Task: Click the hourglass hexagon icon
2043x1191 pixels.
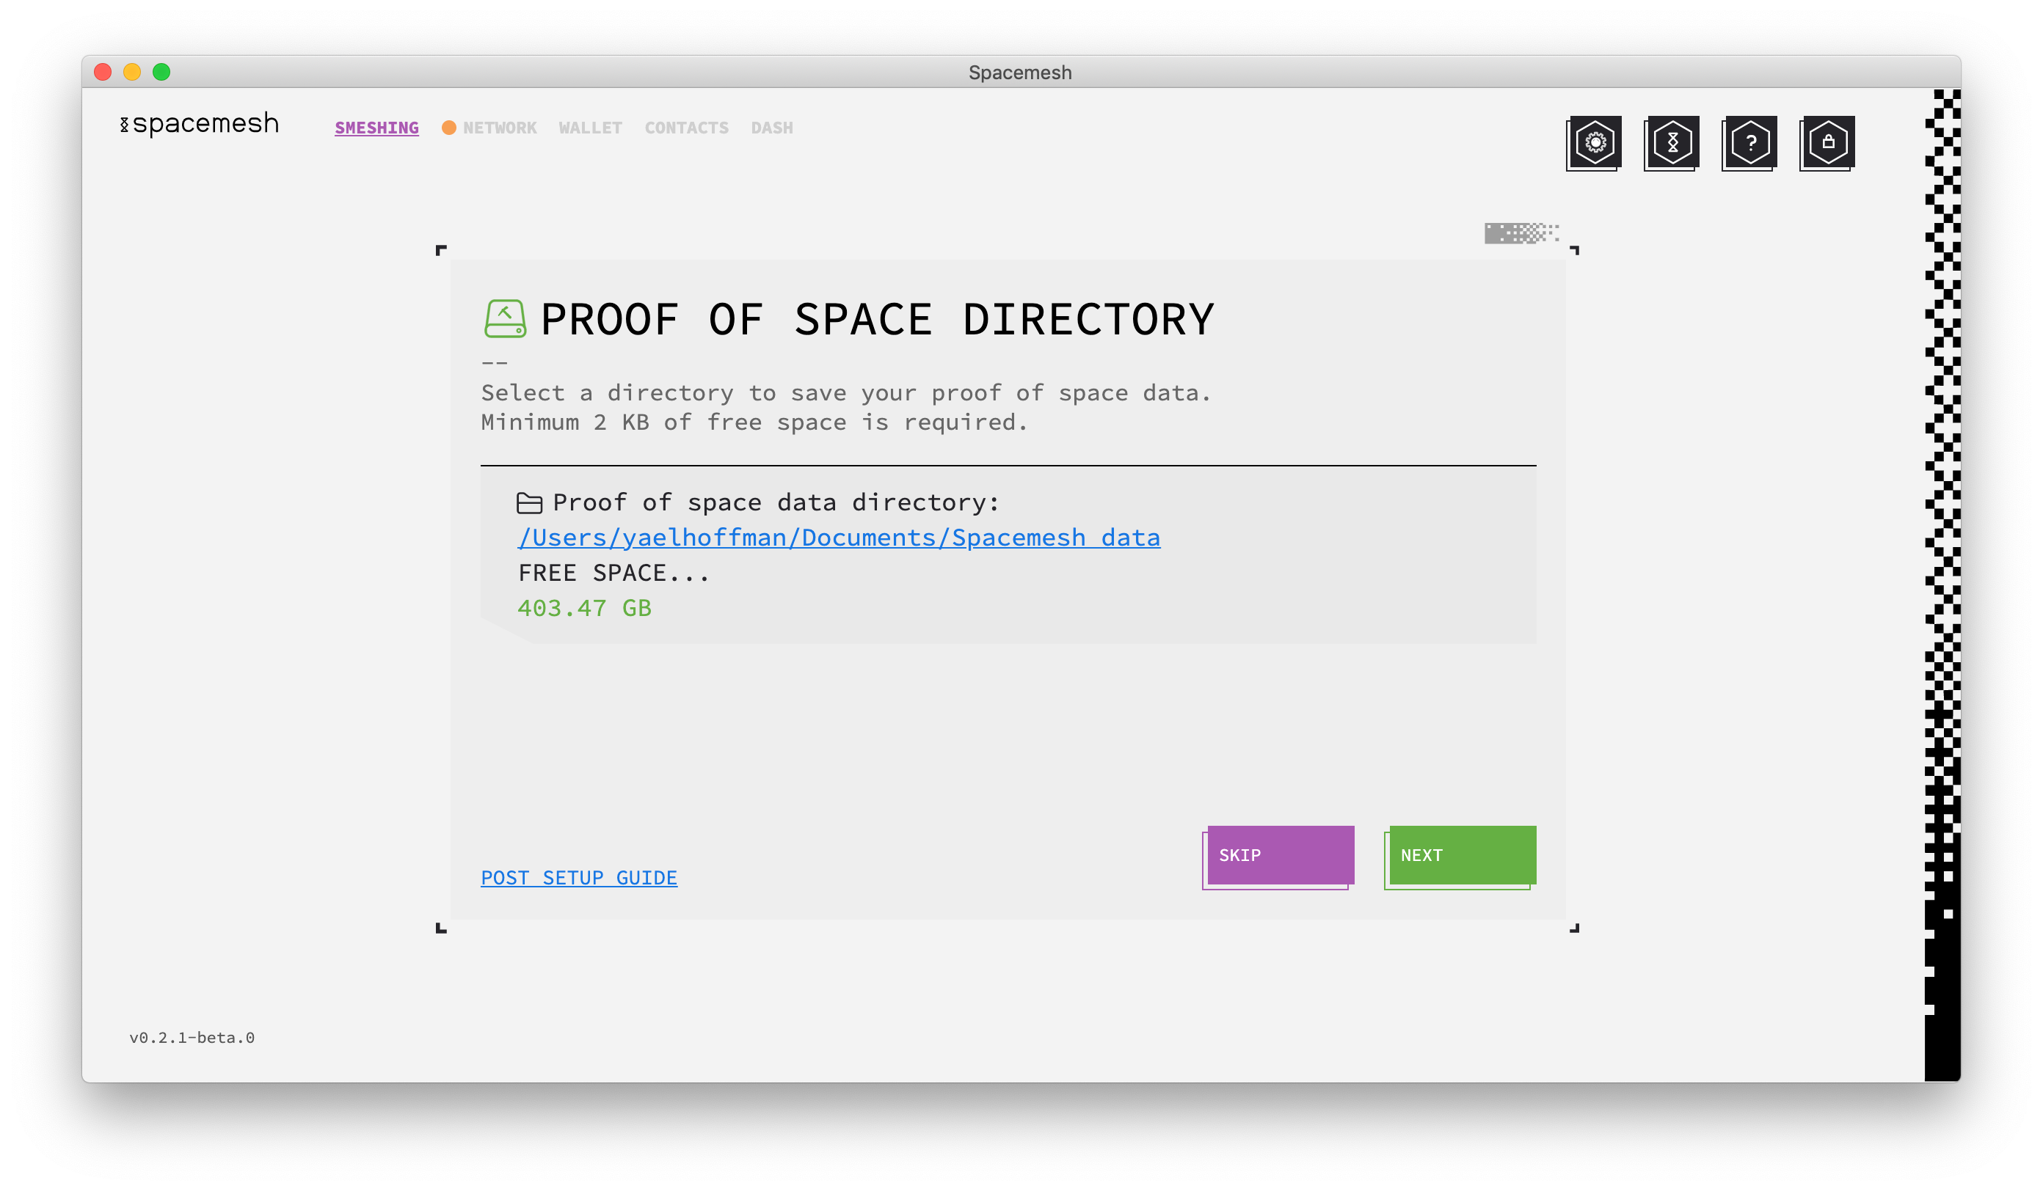Action: (1672, 142)
